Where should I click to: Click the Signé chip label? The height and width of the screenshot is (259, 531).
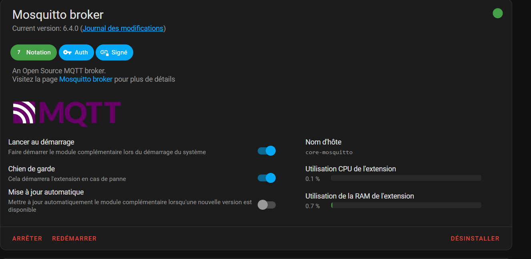coord(119,52)
